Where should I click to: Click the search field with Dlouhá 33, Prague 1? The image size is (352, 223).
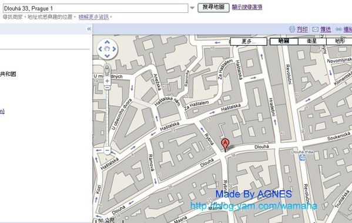click(96, 8)
